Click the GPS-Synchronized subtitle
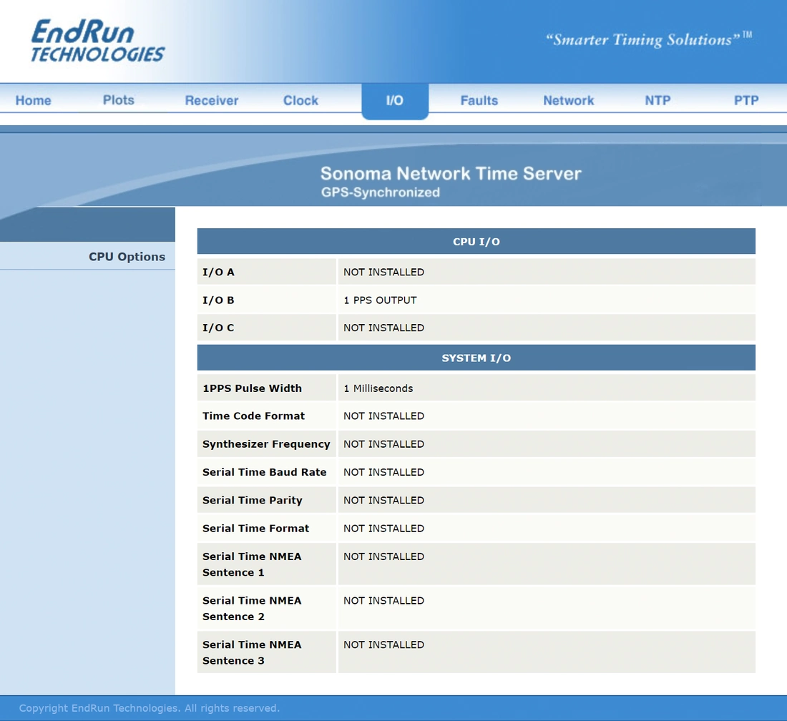787x721 pixels. [x=381, y=192]
